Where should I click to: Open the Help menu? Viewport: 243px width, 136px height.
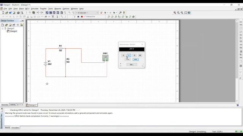[x=81, y=9]
